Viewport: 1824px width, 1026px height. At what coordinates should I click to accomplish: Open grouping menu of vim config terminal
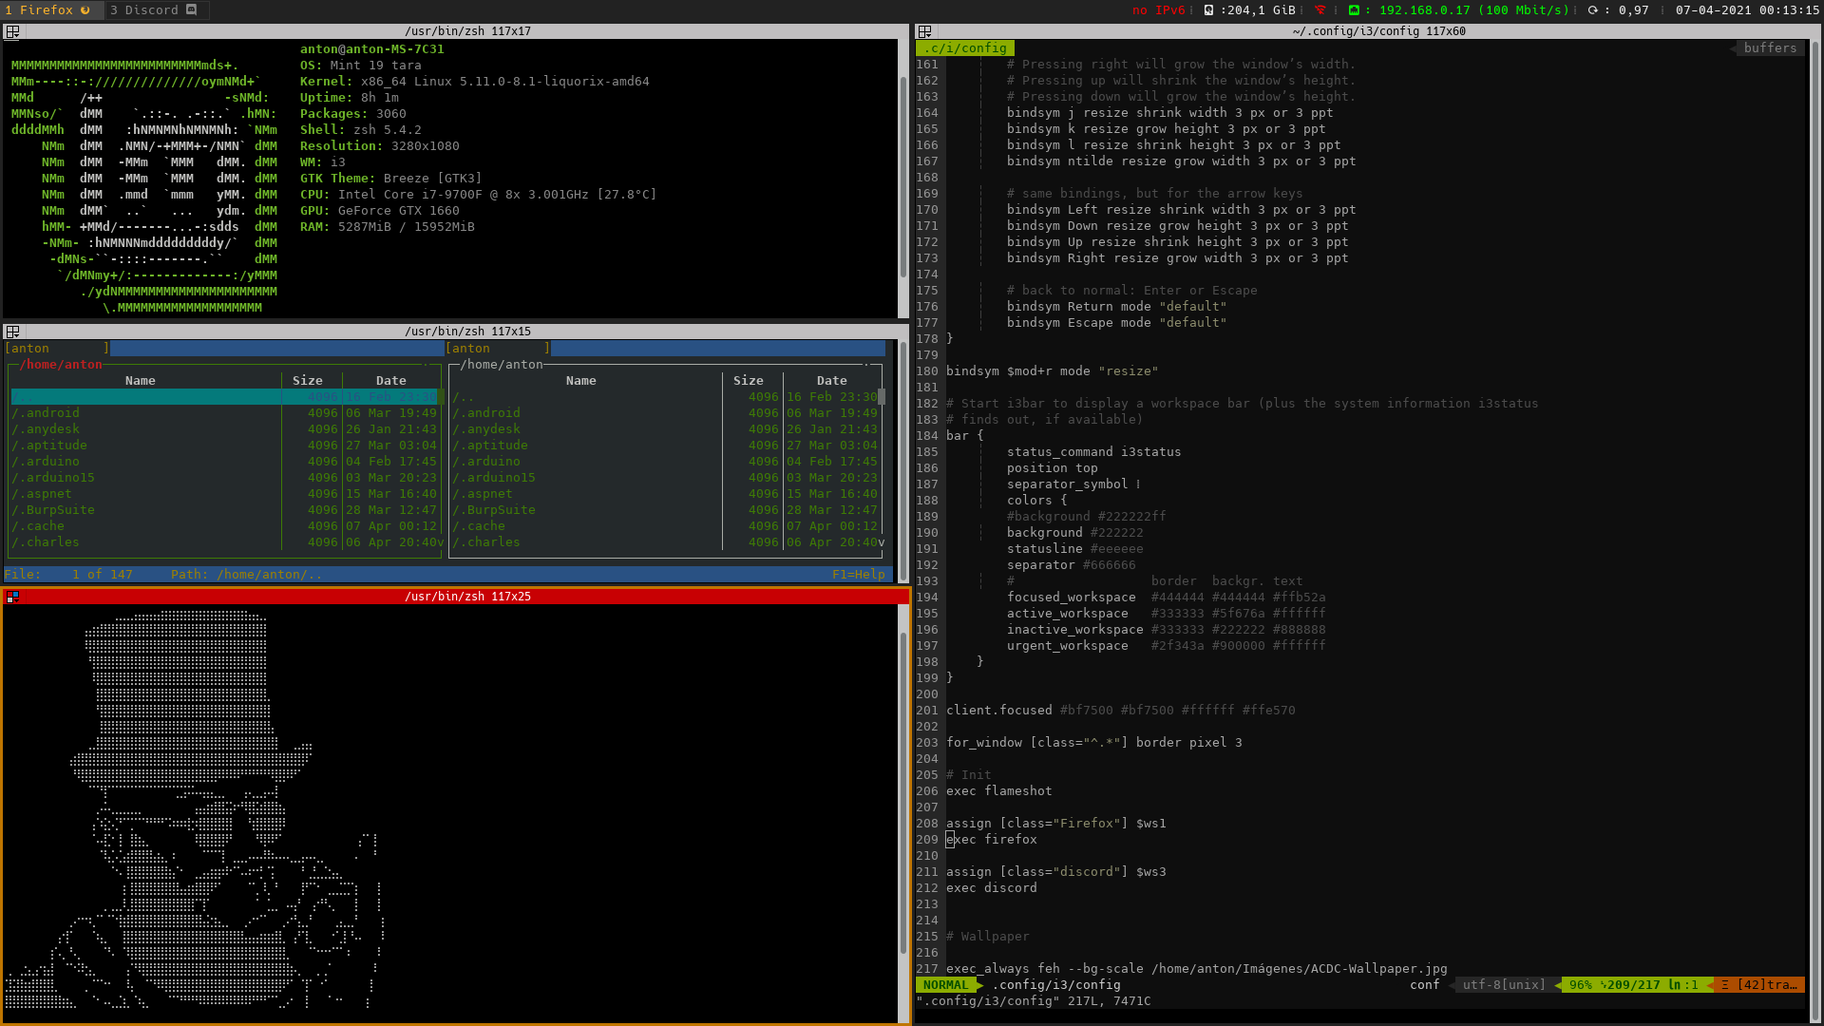pos(924,31)
